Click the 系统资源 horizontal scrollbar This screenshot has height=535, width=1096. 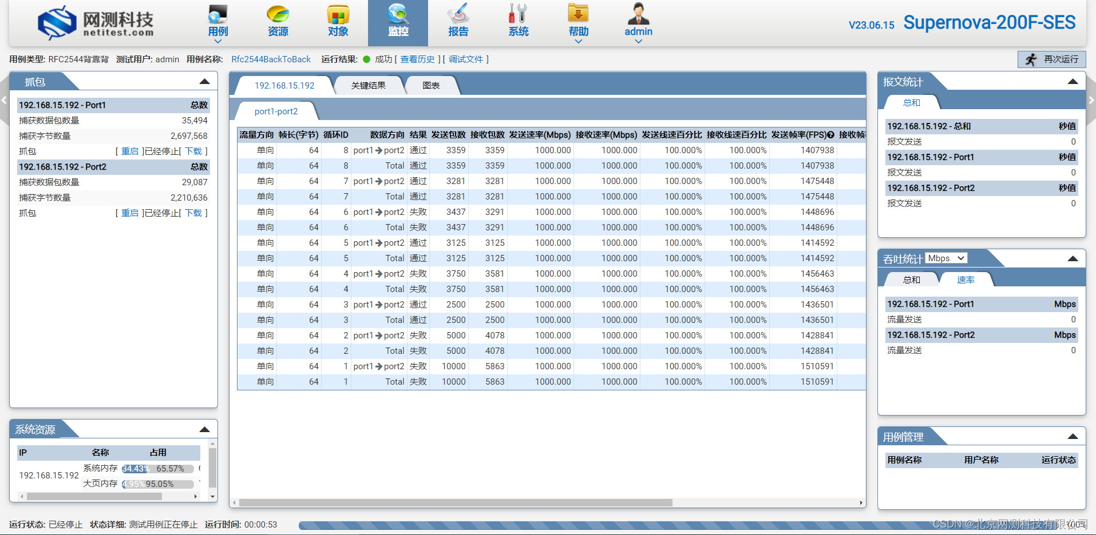[x=94, y=496]
